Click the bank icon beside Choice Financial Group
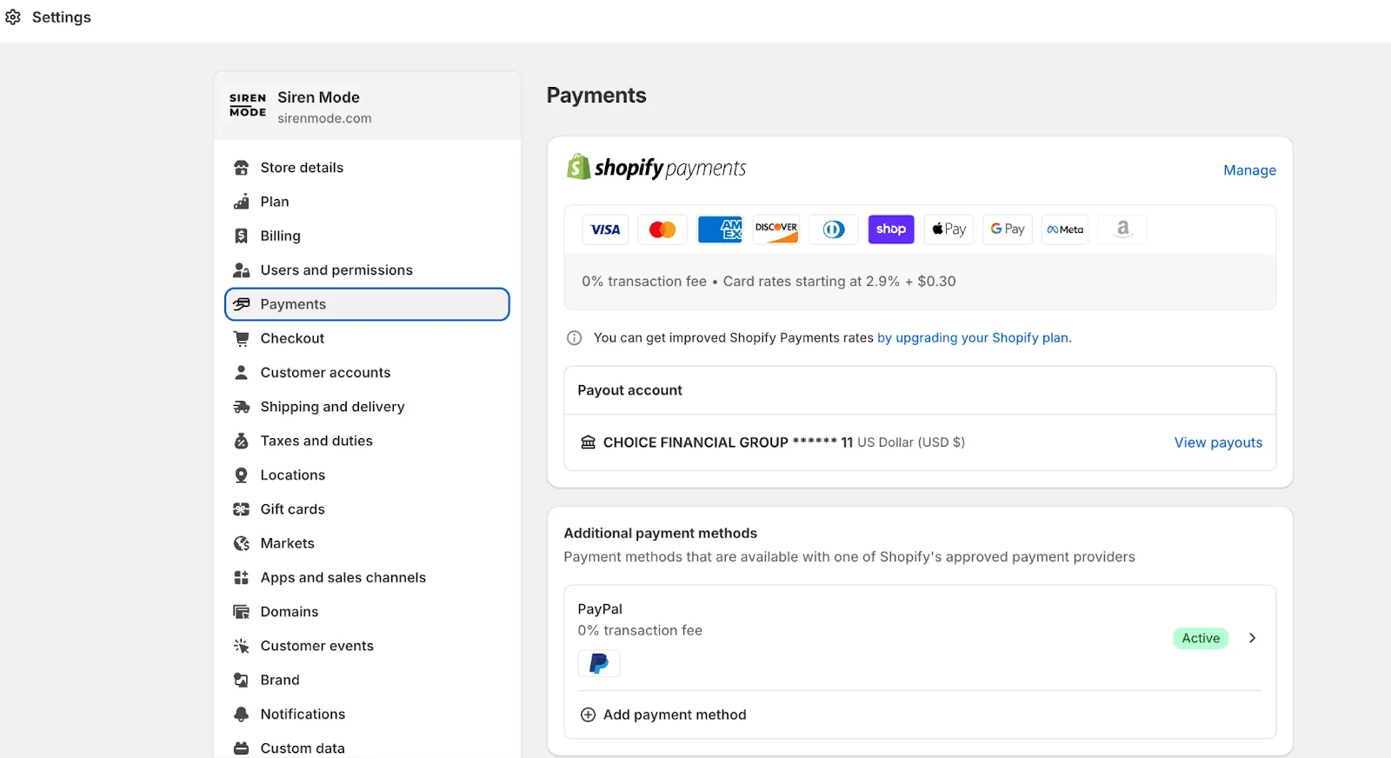 pyautogui.click(x=589, y=442)
